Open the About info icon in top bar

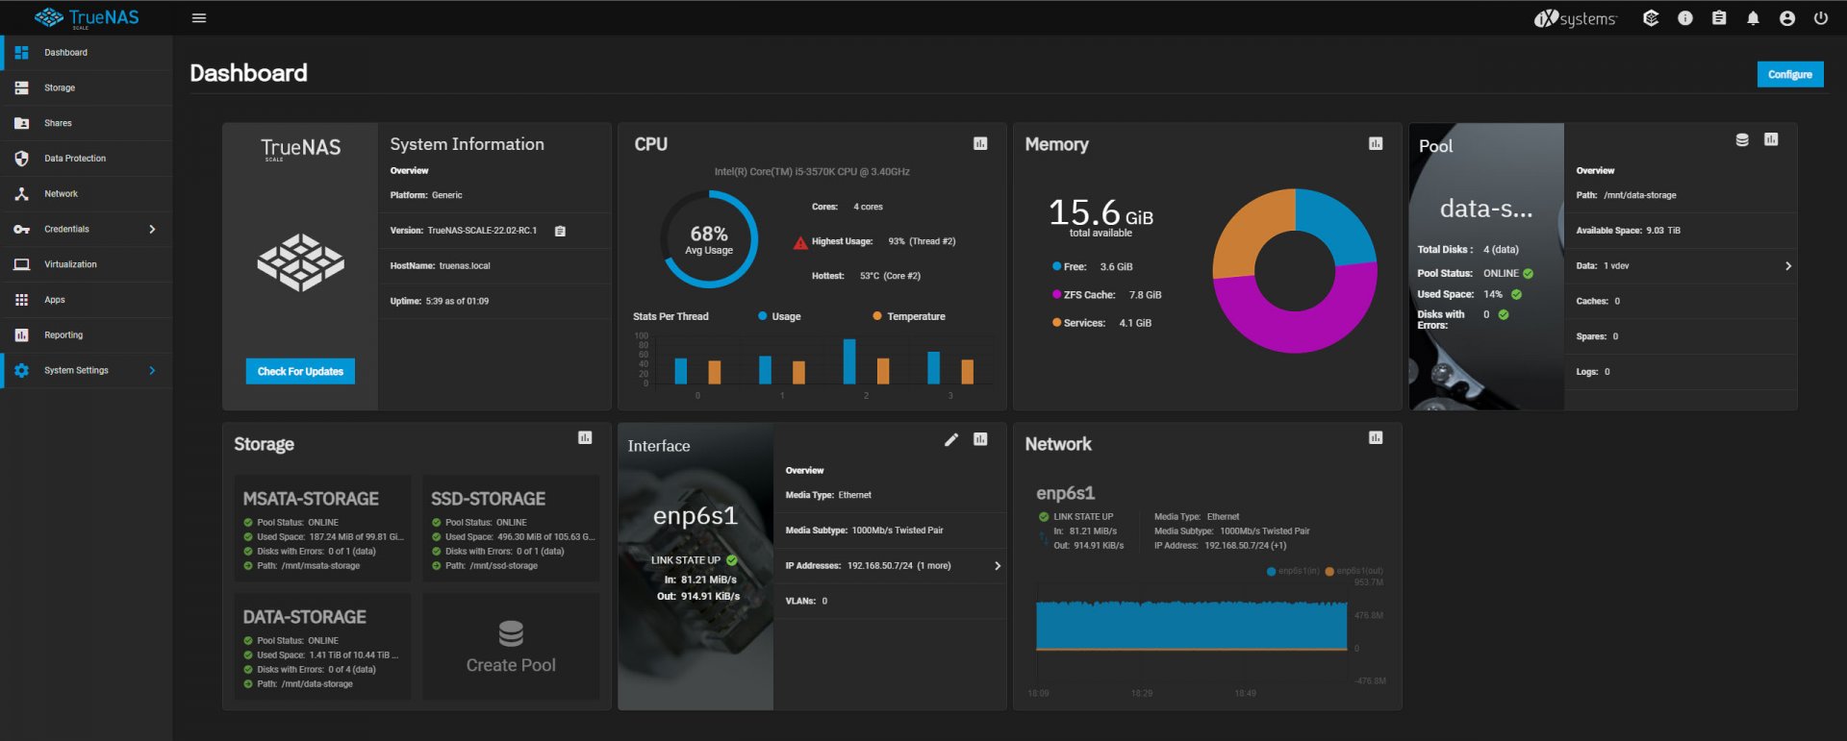1685,18
